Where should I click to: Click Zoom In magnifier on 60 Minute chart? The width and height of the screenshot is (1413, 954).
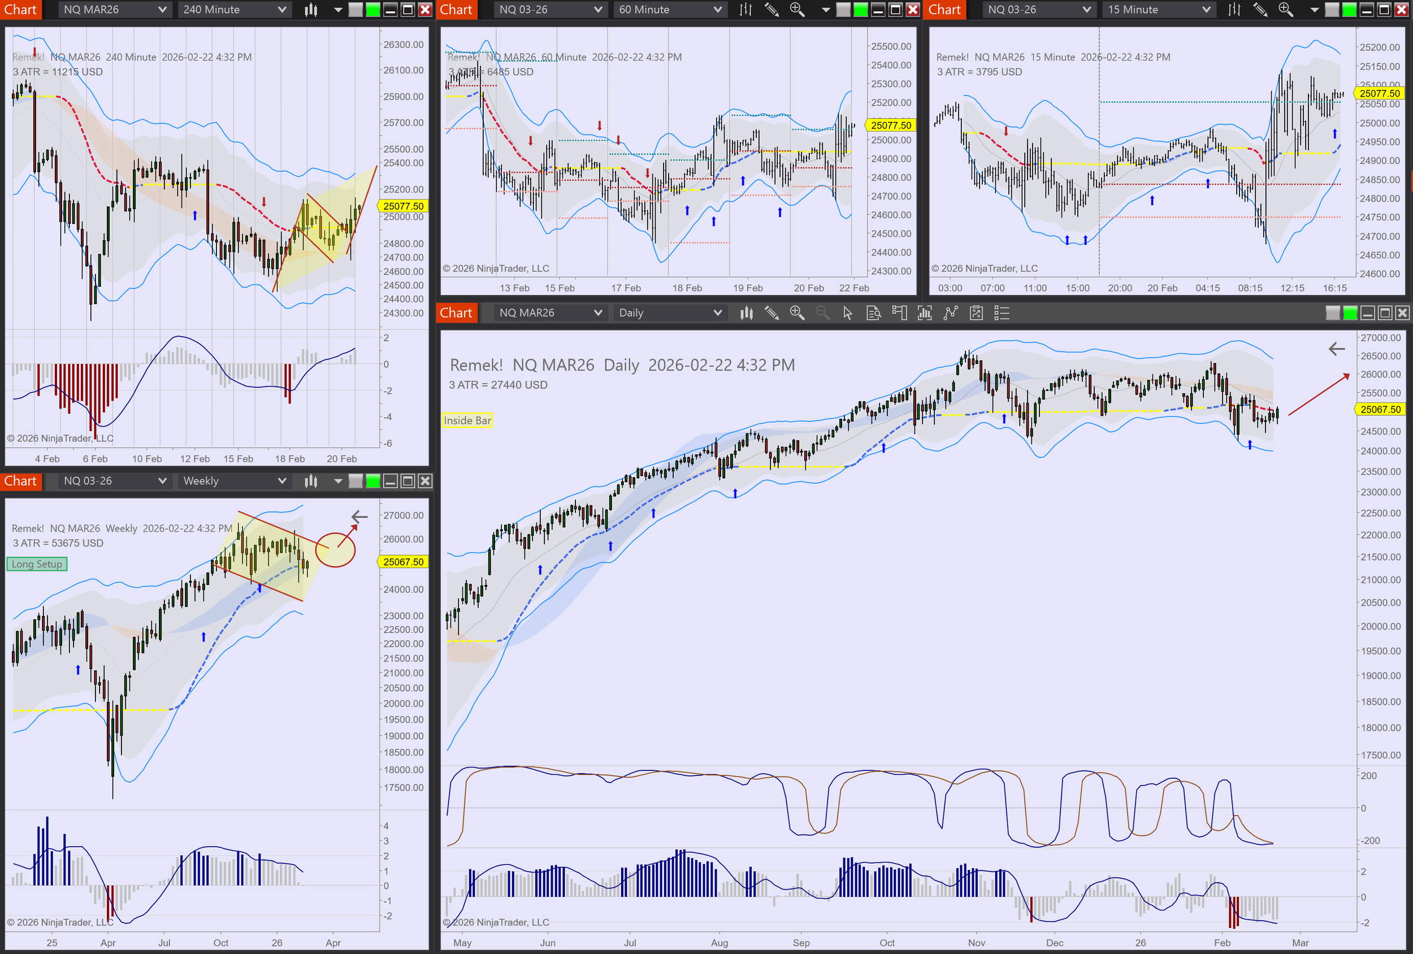tap(796, 10)
